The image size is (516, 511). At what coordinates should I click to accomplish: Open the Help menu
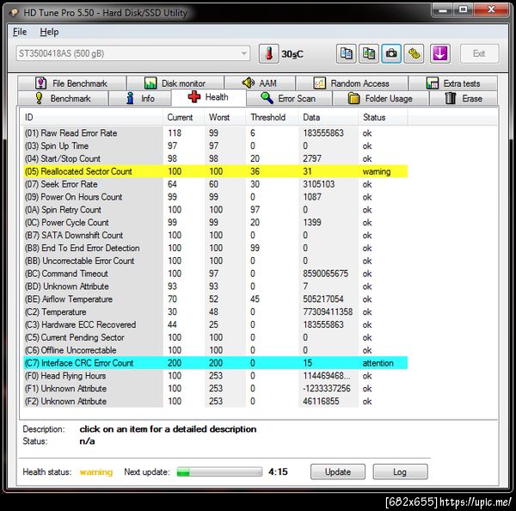(49, 32)
